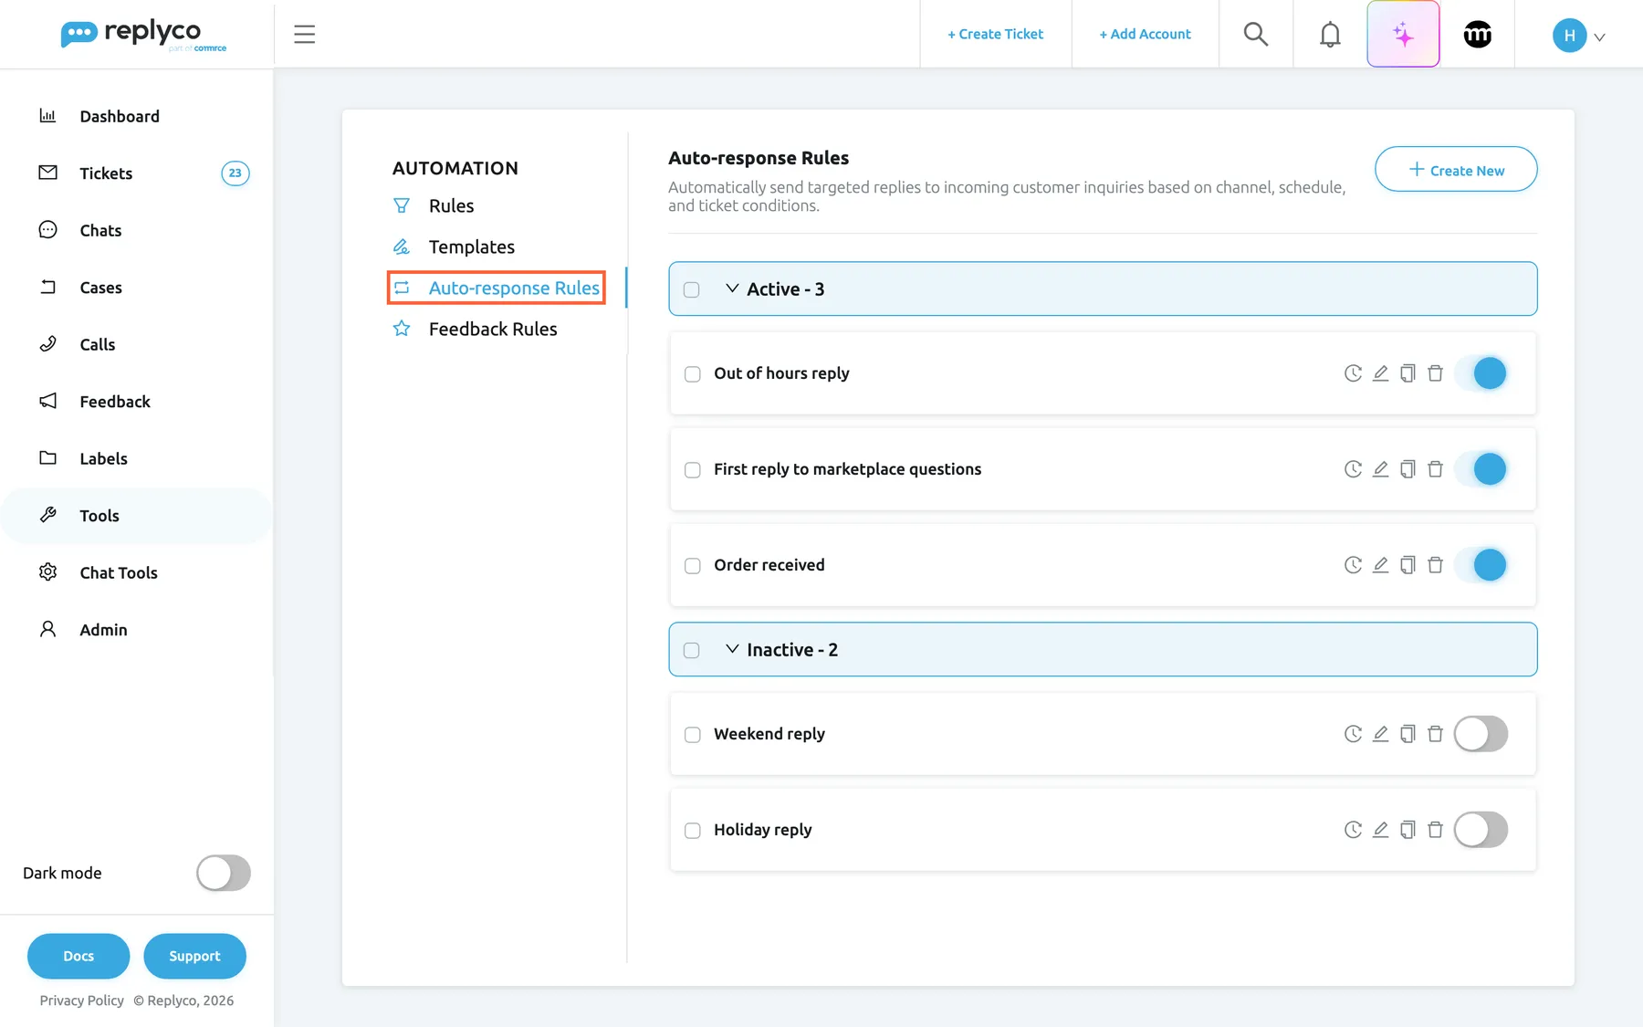This screenshot has width=1643, height=1027.
Task: Disable the Out of hours reply toggle
Action: (1481, 373)
